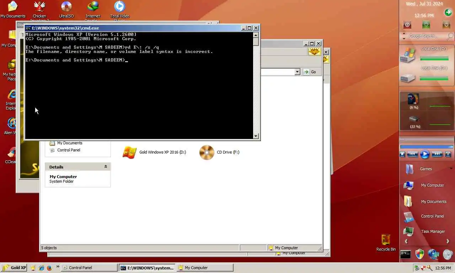Screen dimensions: 455x273
Task: Click the taskbar clock showing 12:56 PM
Action: [x=443, y=268]
